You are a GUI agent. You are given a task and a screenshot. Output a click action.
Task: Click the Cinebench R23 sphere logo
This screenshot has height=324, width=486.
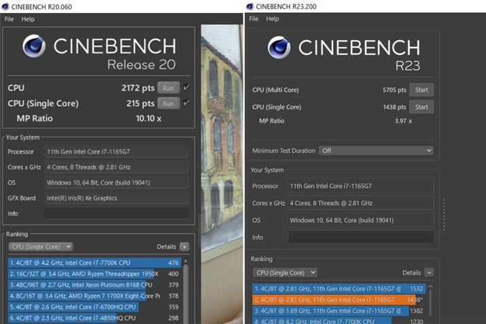pos(279,48)
